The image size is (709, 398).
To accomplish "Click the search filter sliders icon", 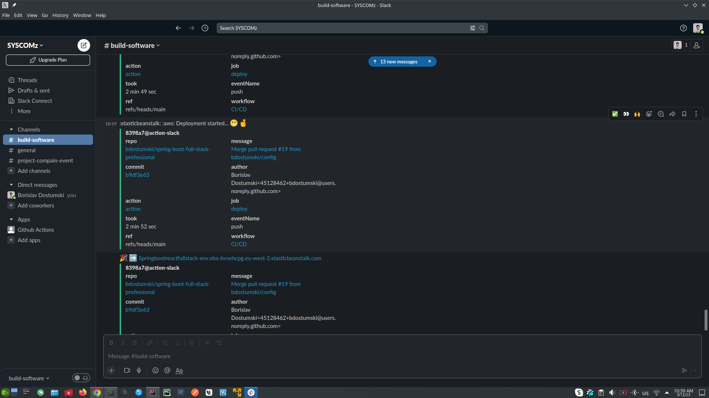I will 472,28.
